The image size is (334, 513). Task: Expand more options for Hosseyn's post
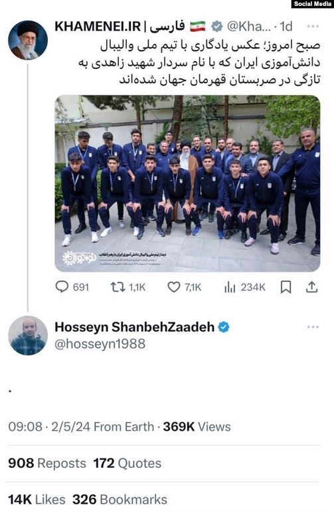tap(313, 327)
